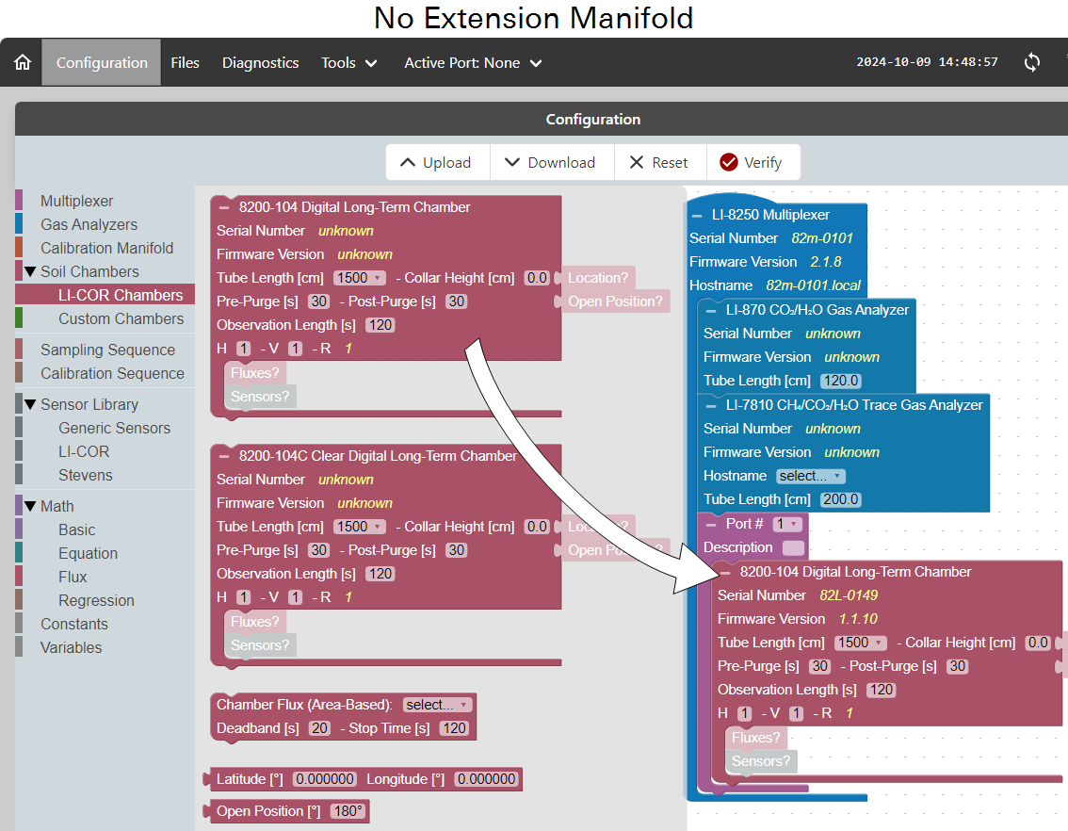Collapse the Math category
This screenshot has height=831, width=1068.
30,507
